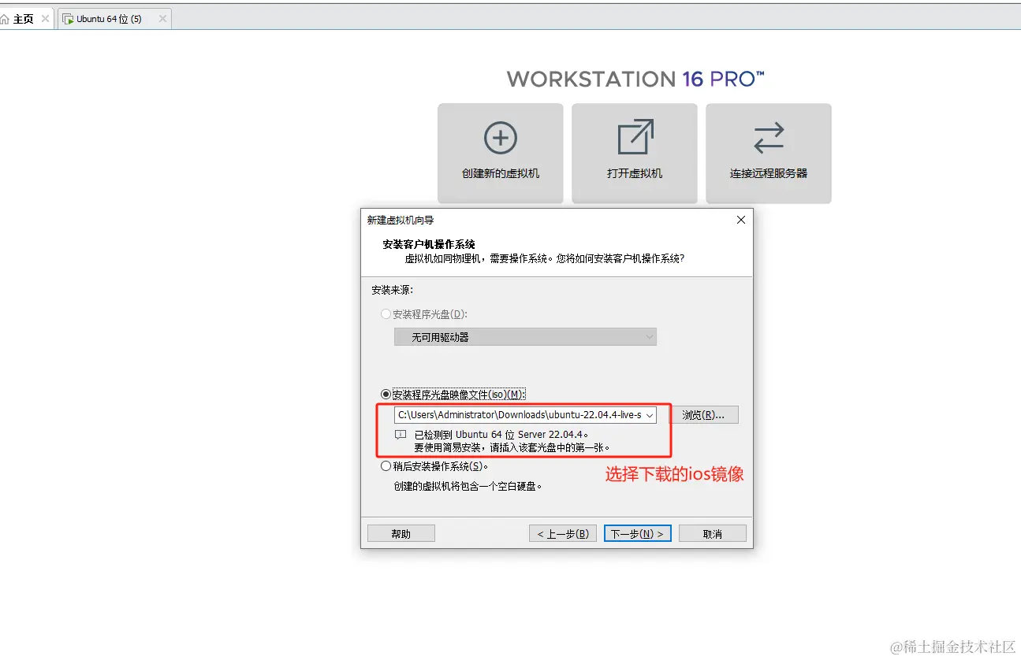Click the 创建新的虚拟机 label
The width and height of the screenshot is (1021, 660).
(501, 173)
